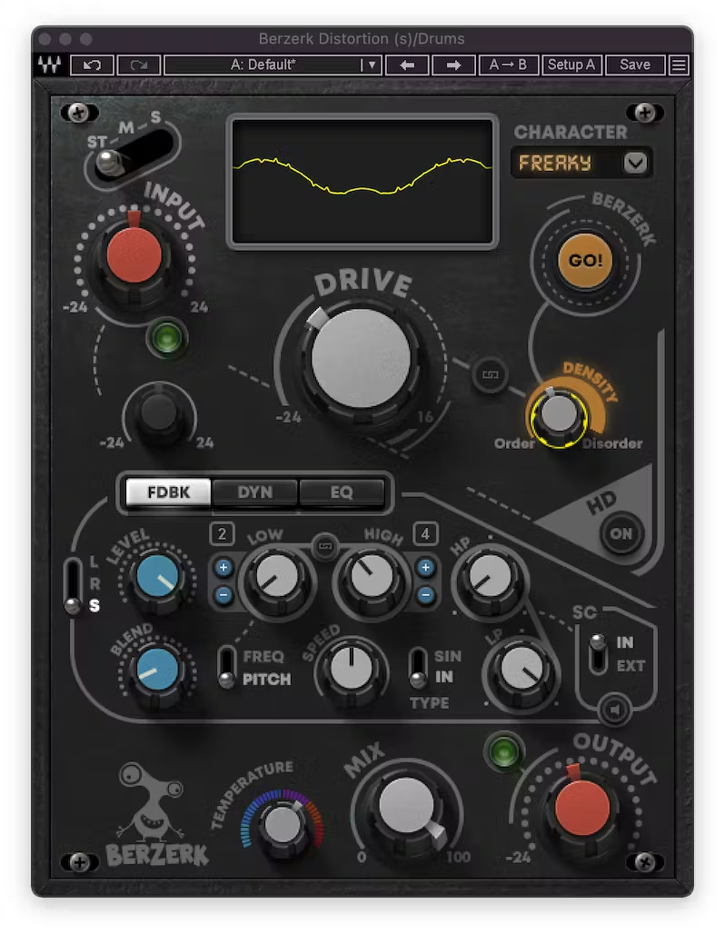This screenshot has height=934, width=725.
Task: Switch to the EQ tab
Action: (342, 492)
